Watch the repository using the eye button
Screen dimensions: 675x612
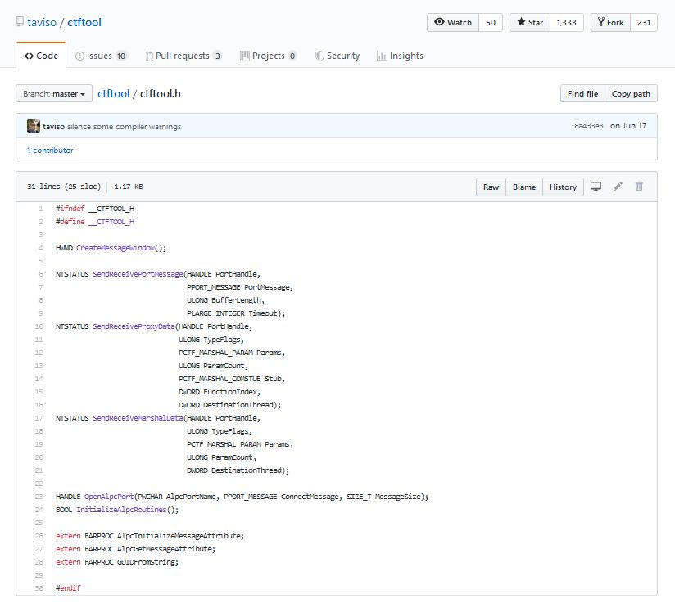pyautogui.click(x=452, y=23)
